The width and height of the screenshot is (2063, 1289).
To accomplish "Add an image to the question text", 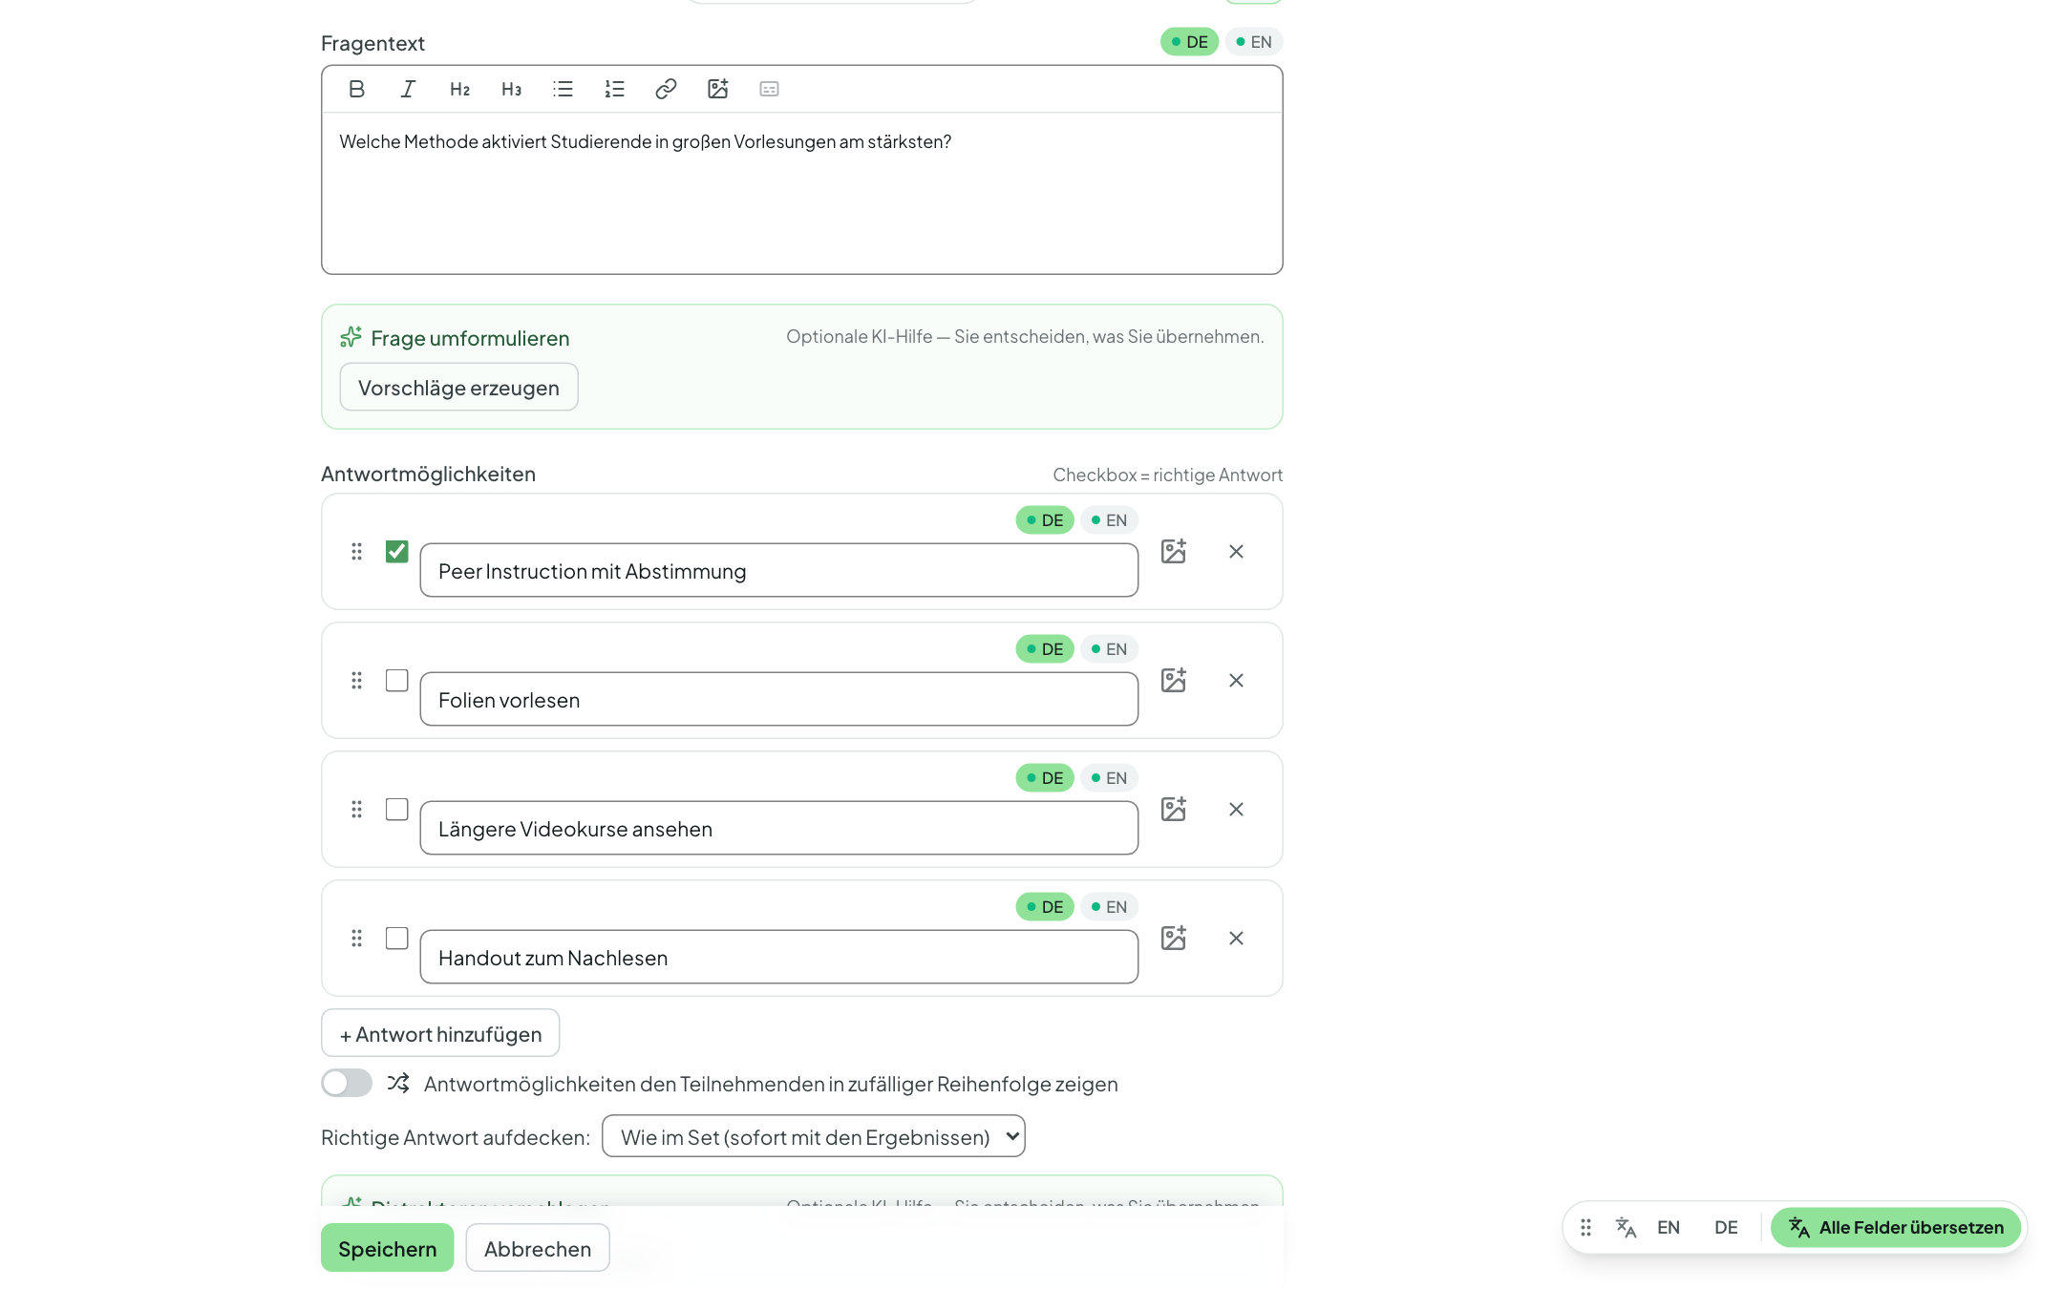I will click(717, 89).
